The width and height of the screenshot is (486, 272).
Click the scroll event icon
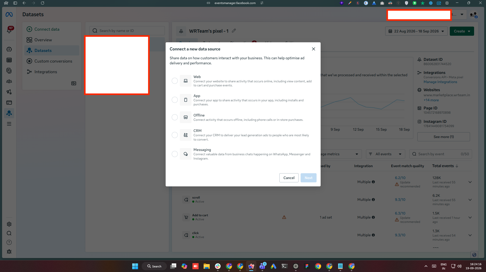[186, 200]
